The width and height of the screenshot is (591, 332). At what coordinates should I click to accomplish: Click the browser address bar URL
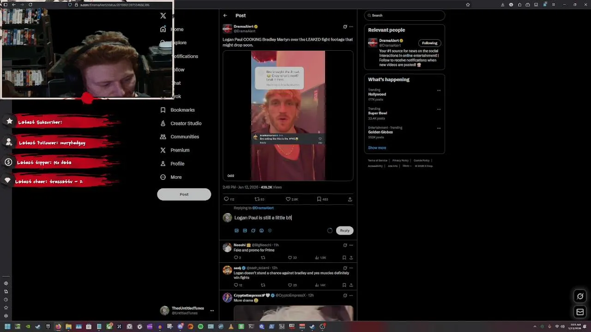[x=115, y=5]
